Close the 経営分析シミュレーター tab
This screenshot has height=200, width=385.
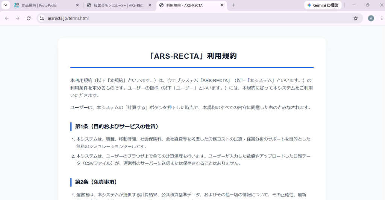coord(150,5)
